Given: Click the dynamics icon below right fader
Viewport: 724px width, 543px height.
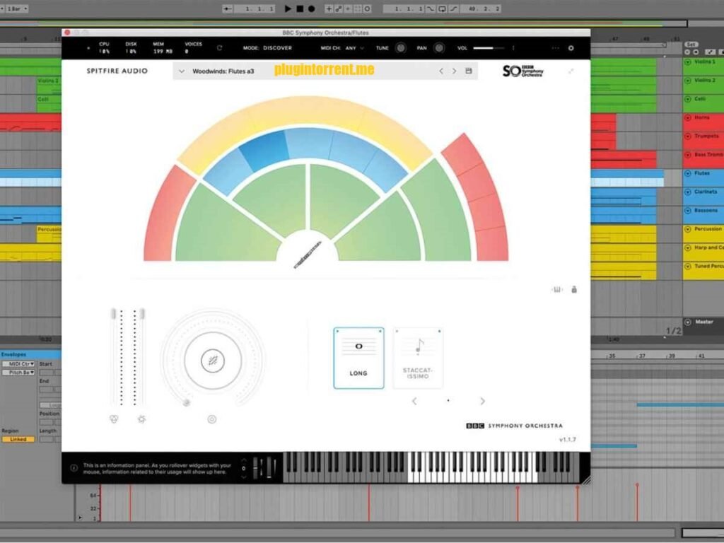Looking at the screenshot, I should (141, 419).
